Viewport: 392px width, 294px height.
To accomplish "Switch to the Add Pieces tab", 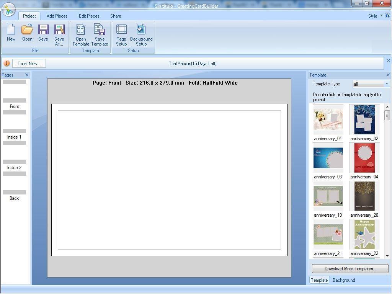I will coord(57,16).
